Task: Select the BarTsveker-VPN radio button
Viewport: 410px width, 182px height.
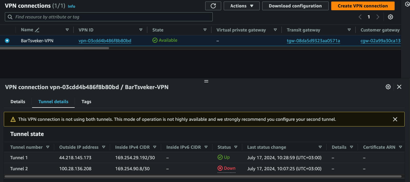Action: coord(7,41)
